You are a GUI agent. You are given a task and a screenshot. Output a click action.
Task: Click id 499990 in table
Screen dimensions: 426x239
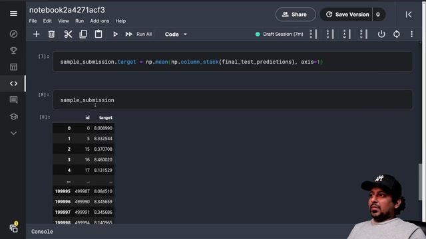82,202
